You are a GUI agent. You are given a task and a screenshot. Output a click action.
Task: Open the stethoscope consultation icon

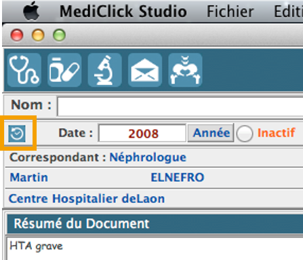click(24, 70)
